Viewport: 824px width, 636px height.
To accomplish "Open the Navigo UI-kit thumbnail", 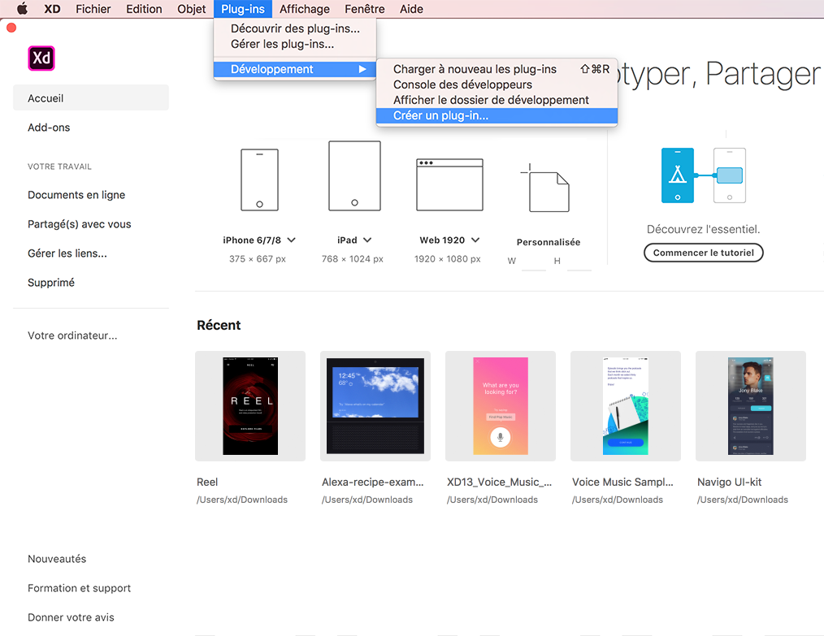I will click(x=750, y=406).
